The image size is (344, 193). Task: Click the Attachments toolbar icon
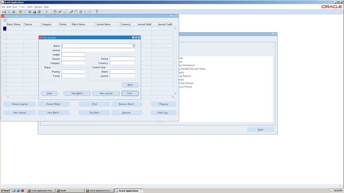85,12
